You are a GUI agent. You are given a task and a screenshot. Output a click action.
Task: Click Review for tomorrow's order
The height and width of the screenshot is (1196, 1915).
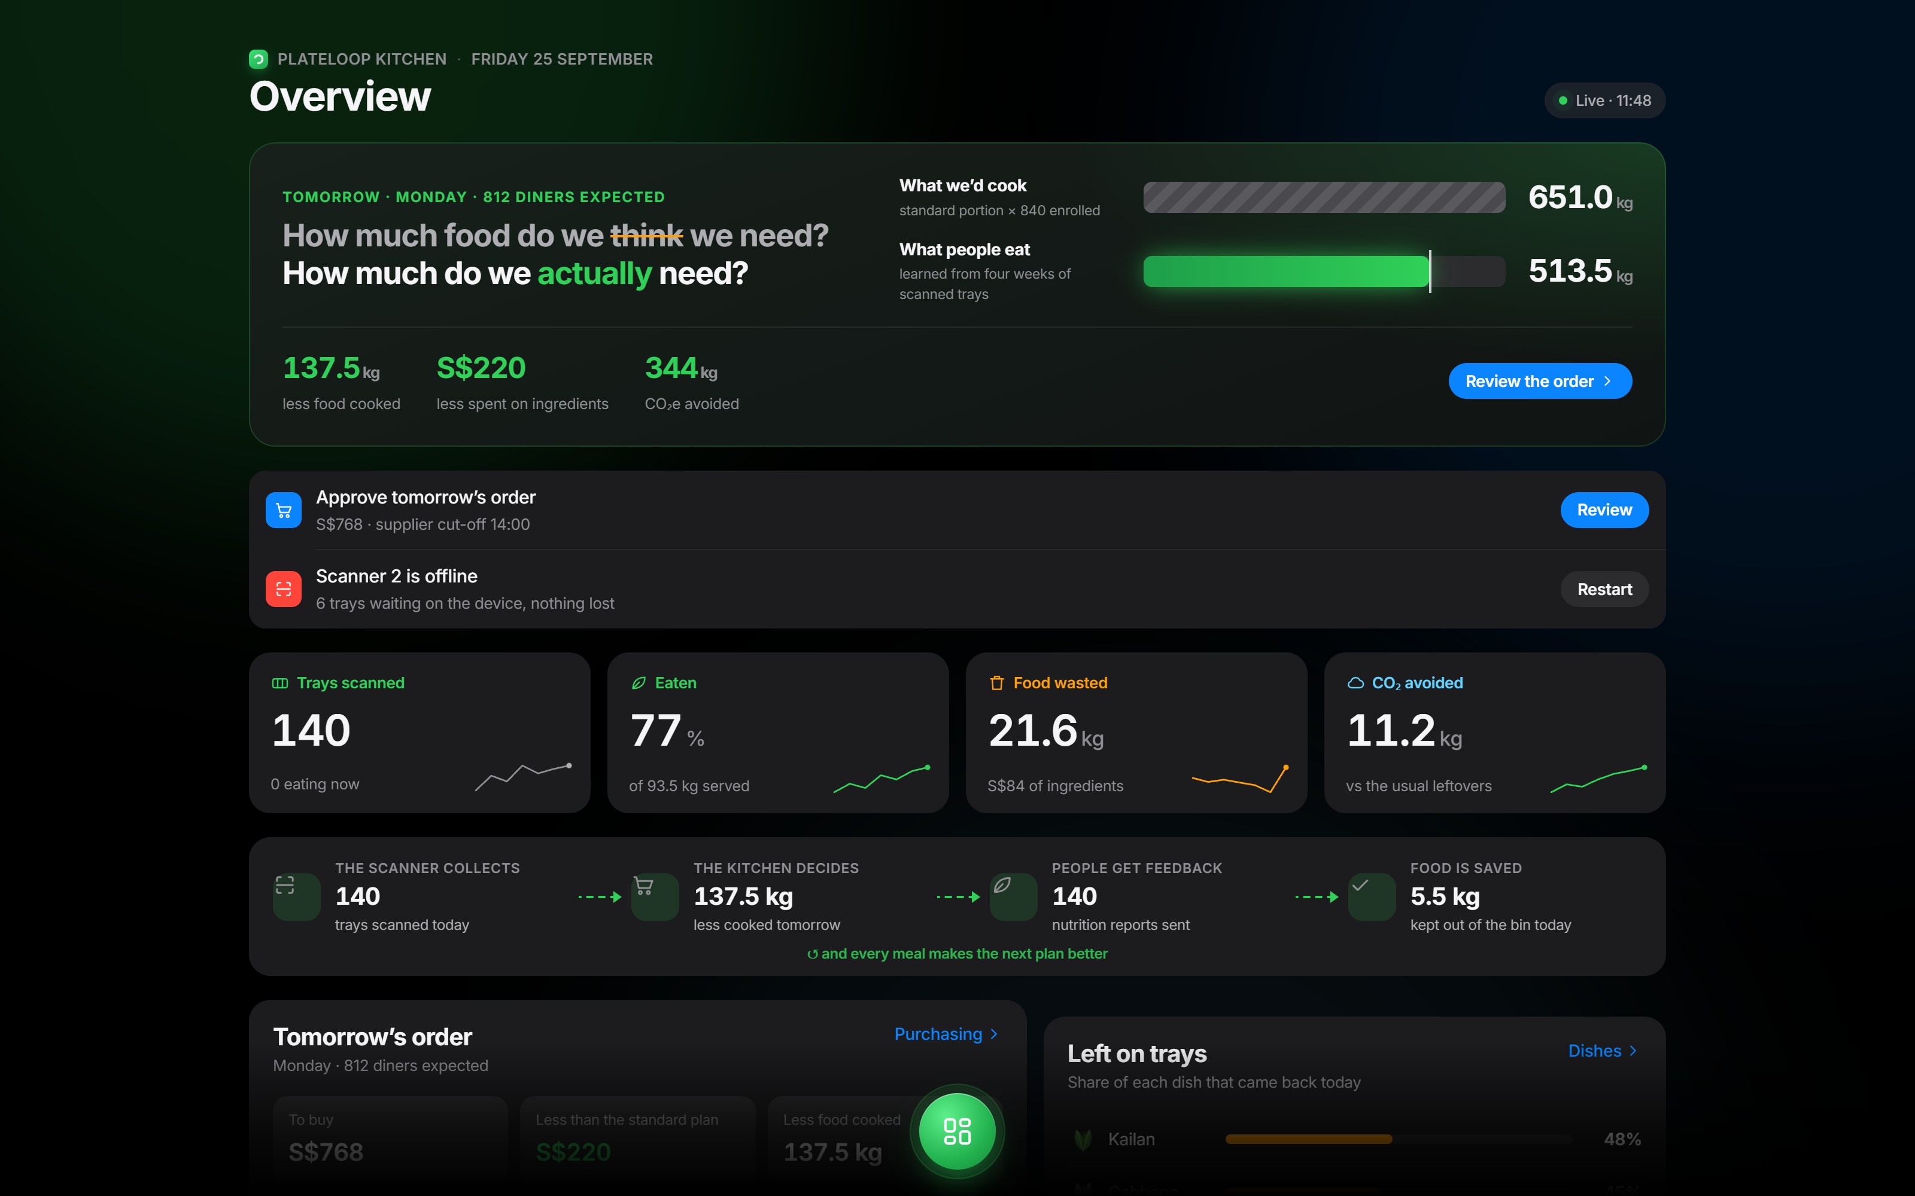click(x=1604, y=510)
